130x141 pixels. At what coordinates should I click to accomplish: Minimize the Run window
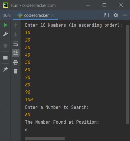pos(88,5)
